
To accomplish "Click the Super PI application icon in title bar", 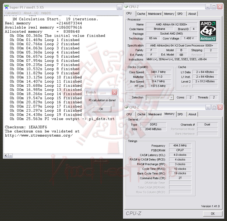I will coord(7,7).
